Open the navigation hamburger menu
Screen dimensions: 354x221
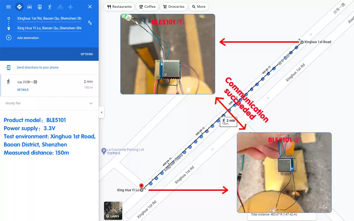pos(8,7)
